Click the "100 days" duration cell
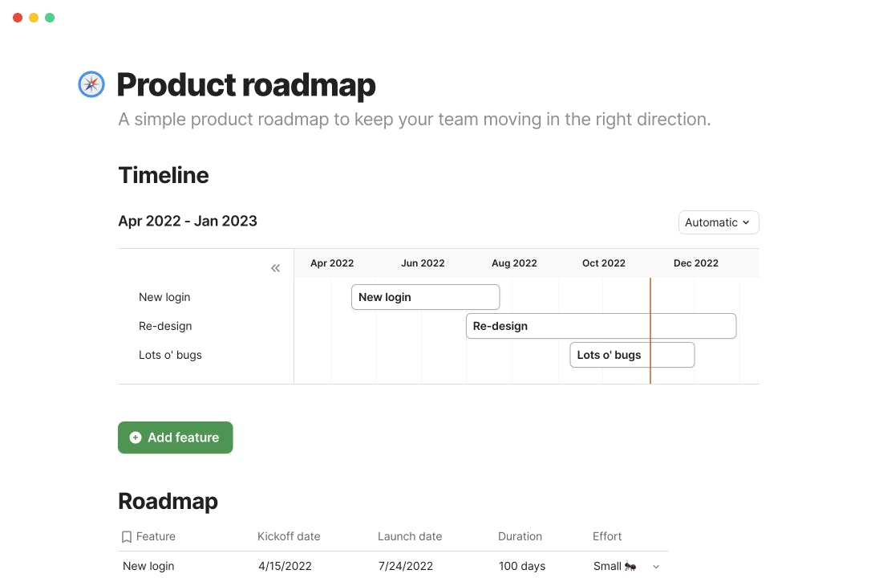 click(522, 566)
